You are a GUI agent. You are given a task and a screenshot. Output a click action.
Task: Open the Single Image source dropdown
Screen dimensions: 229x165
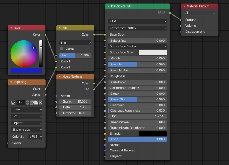click(26, 130)
